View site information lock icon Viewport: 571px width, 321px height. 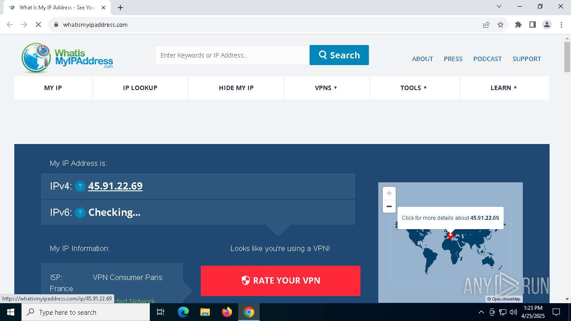56,25
